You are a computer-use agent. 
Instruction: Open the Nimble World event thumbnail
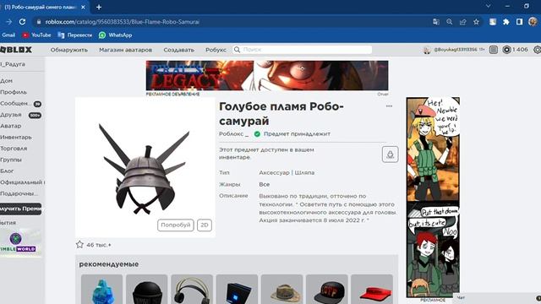coord(20,242)
